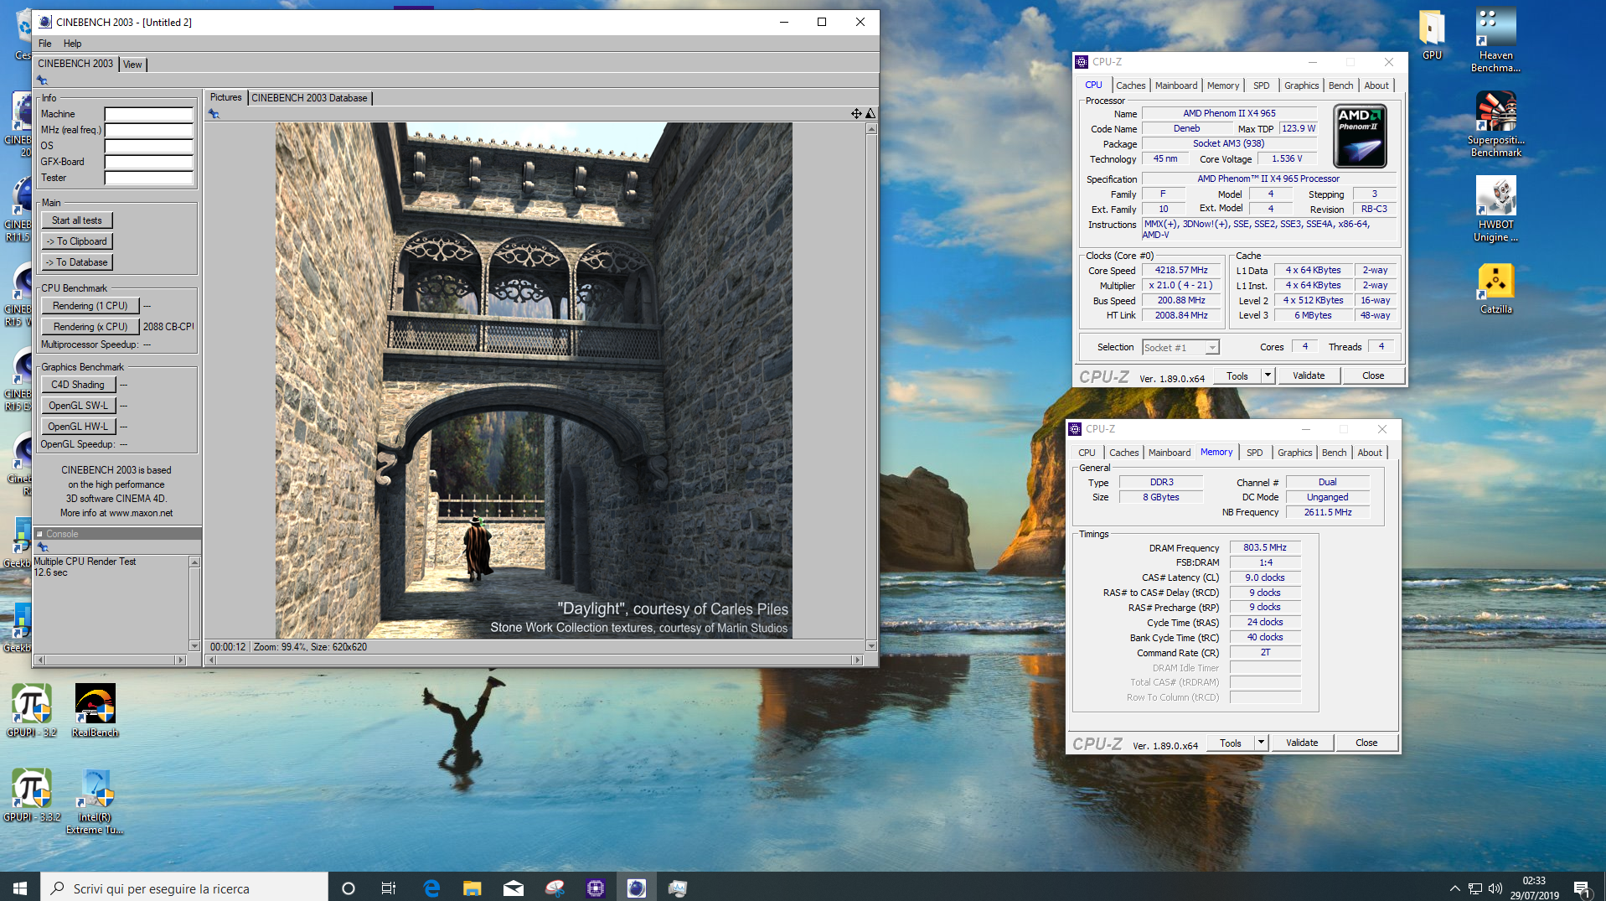Screen dimensions: 1606x901
Task: Click To Clipboard button
Action: (77, 241)
